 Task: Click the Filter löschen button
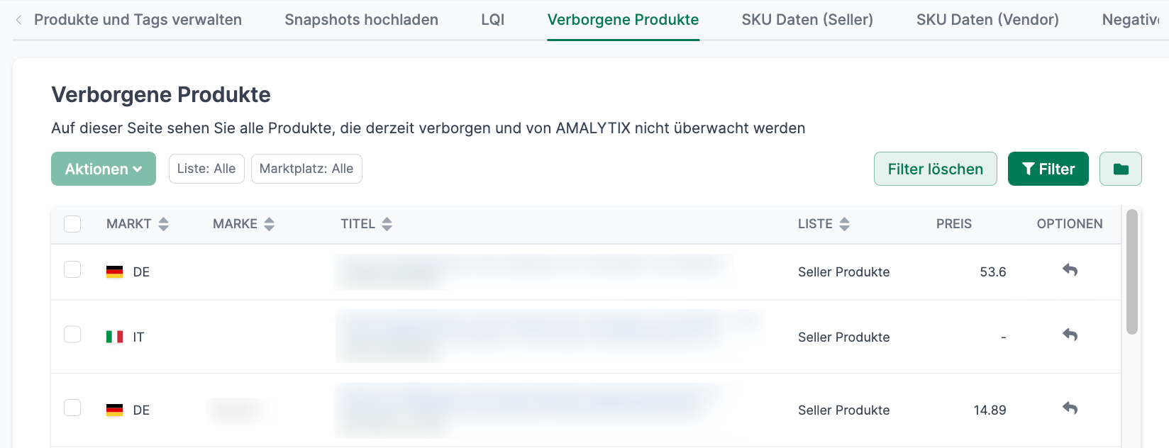click(x=935, y=169)
